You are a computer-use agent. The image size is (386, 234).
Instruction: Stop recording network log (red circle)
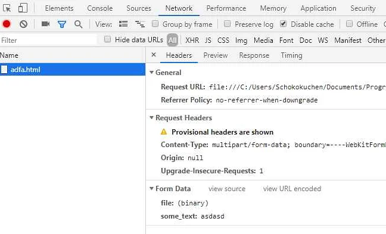coord(7,24)
